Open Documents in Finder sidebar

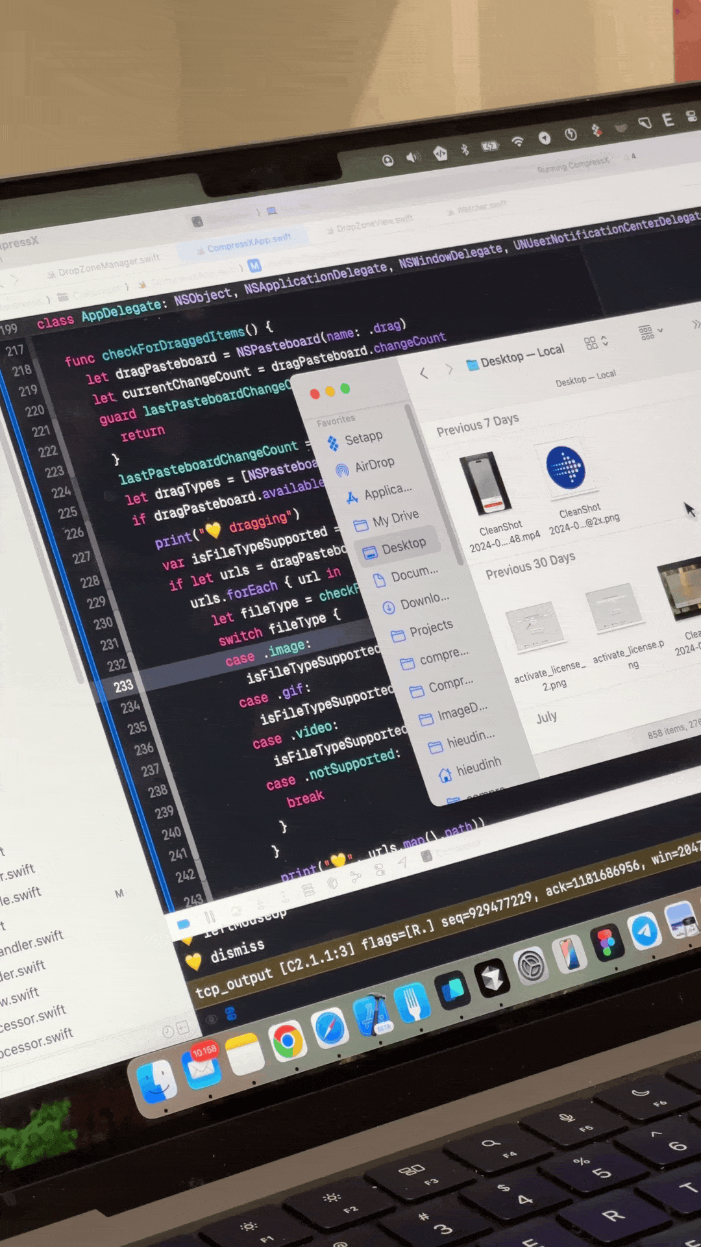[406, 577]
